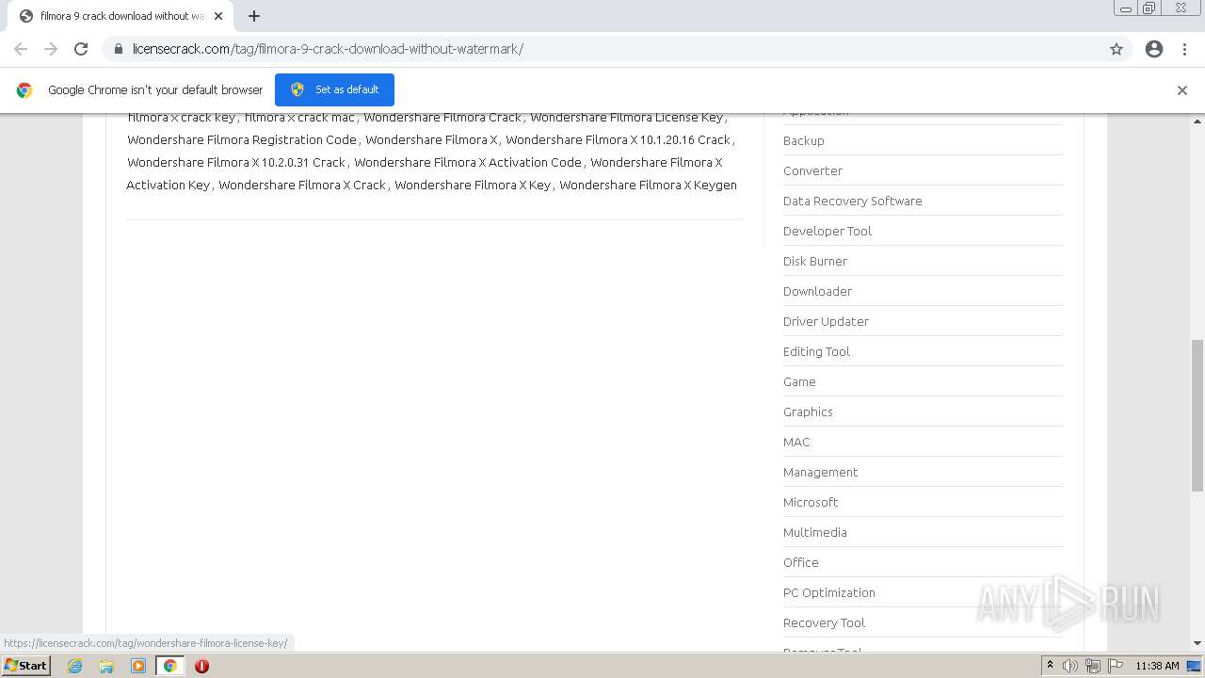This screenshot has height=678, width=1205.
Task: Open the Game category
Action: [799, 381]
